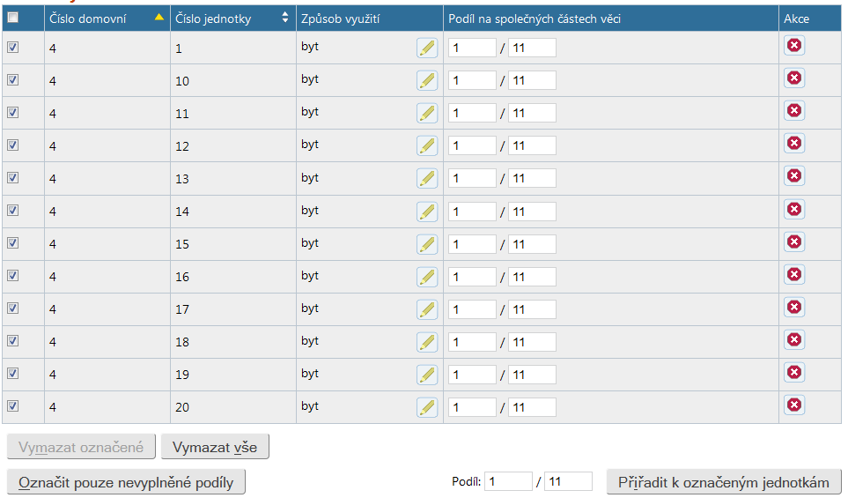Click Přiřadit k označeným jednotkám button

pyautogui.click(x=724, y=482)
